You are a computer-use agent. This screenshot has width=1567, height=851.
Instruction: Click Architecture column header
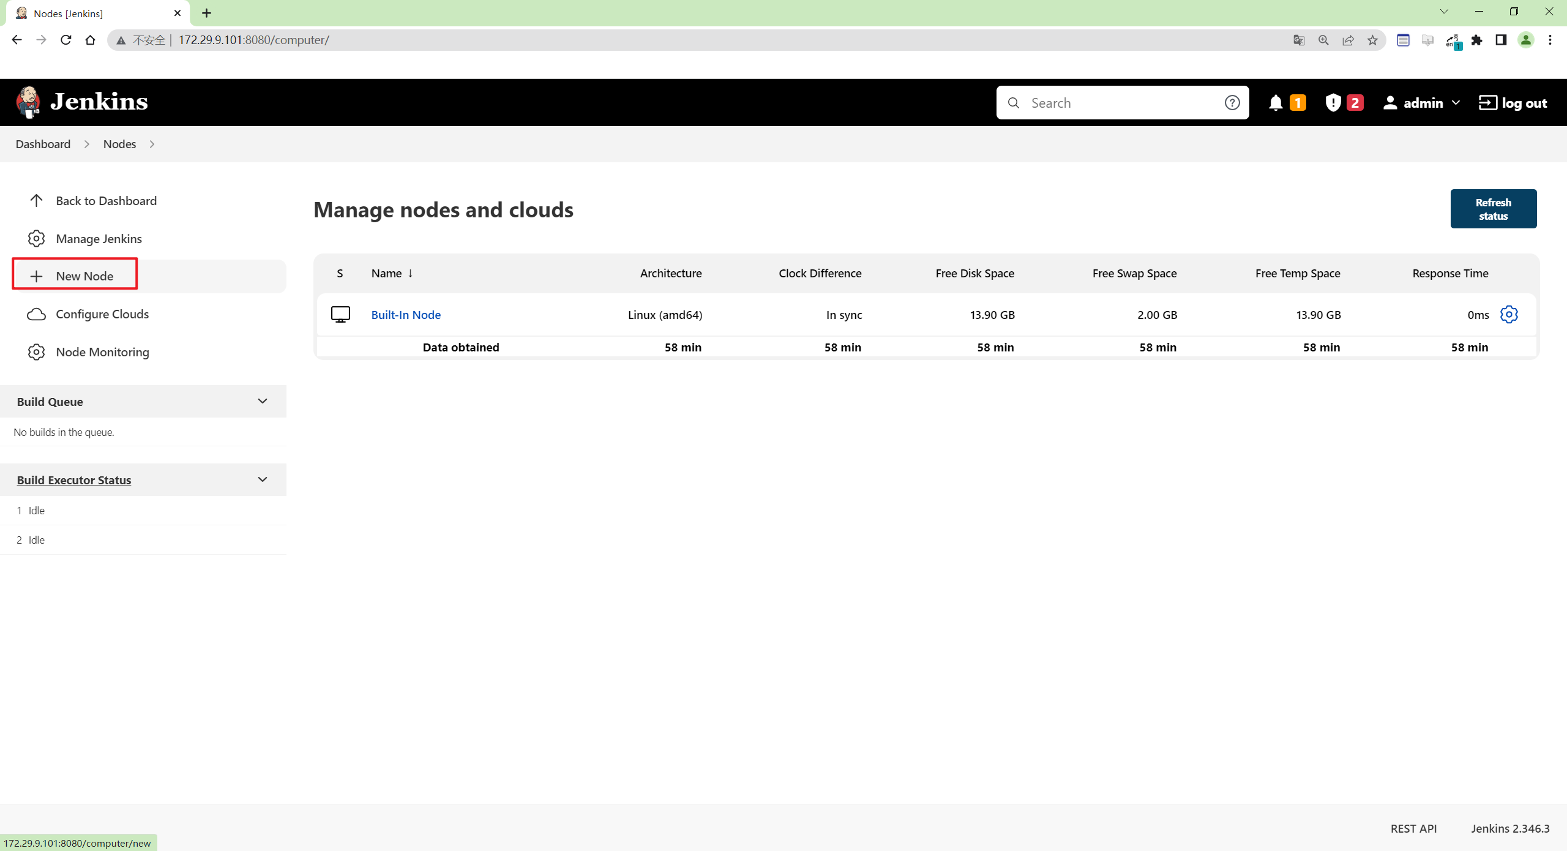click(x=671, y=273)
